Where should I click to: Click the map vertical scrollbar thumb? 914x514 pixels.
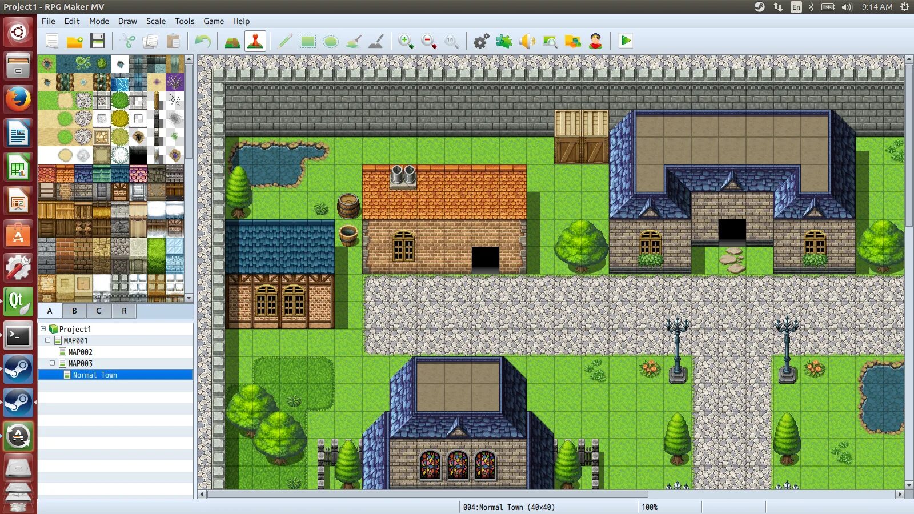[909, 146]
